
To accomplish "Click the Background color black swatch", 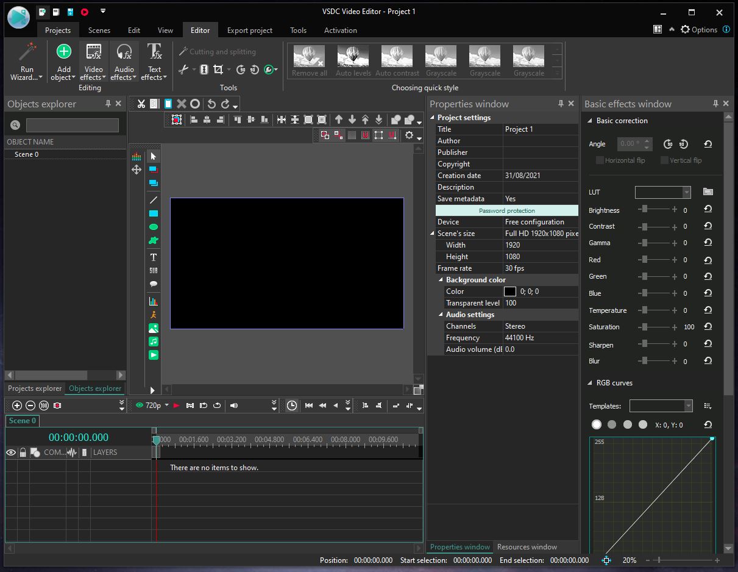I will tap(510, 291).
